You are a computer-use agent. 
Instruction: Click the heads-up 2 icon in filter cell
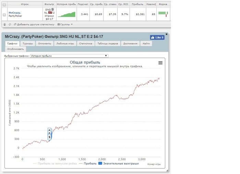click(53, 9)
